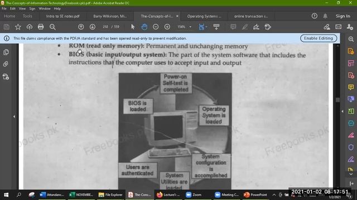Select the Highlight text pen tool

tap(245, 27)
